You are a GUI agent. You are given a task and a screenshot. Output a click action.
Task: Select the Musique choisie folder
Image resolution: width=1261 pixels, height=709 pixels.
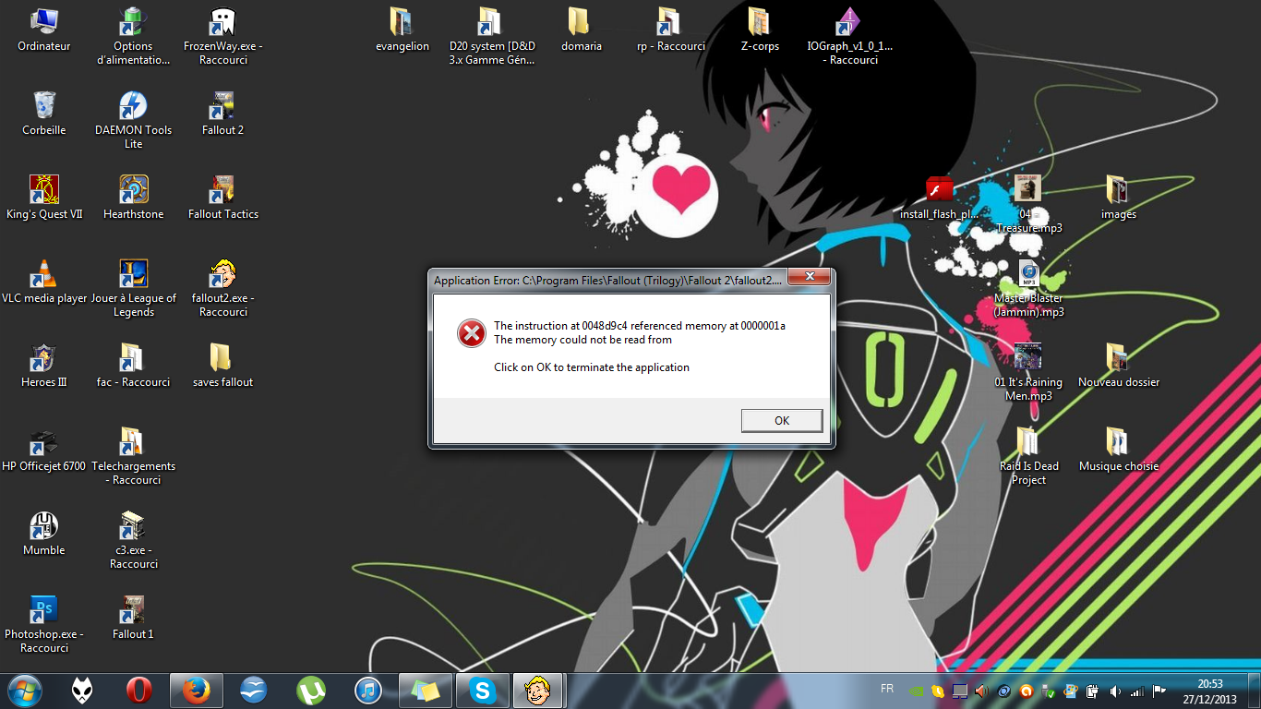click(1119, 451)
